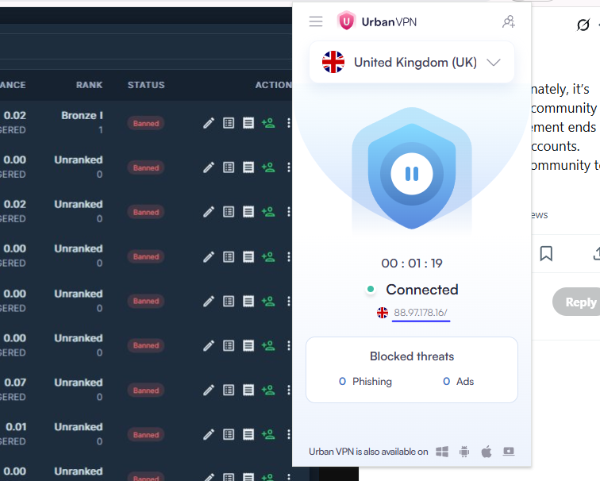
Task: Click the Android platform icon in Urban VPN
Action: 464,452
